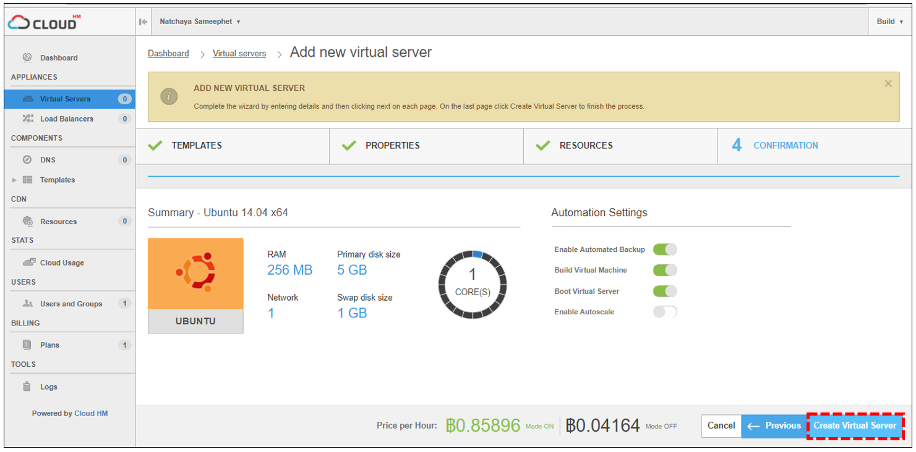
Task: Click the DNS count badge
Action: (124, 160)
